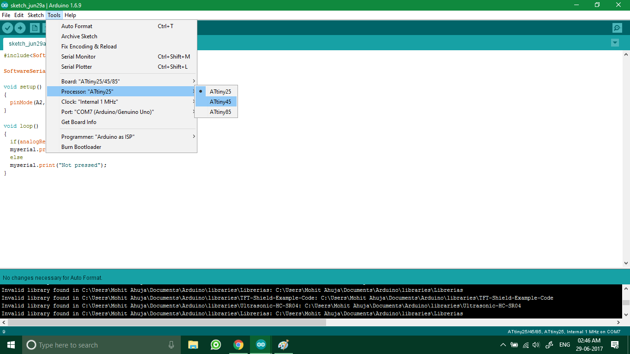Click Get Board Info
Image resolution: width=630 pixels, height=354 pixels.
[122, 122]
